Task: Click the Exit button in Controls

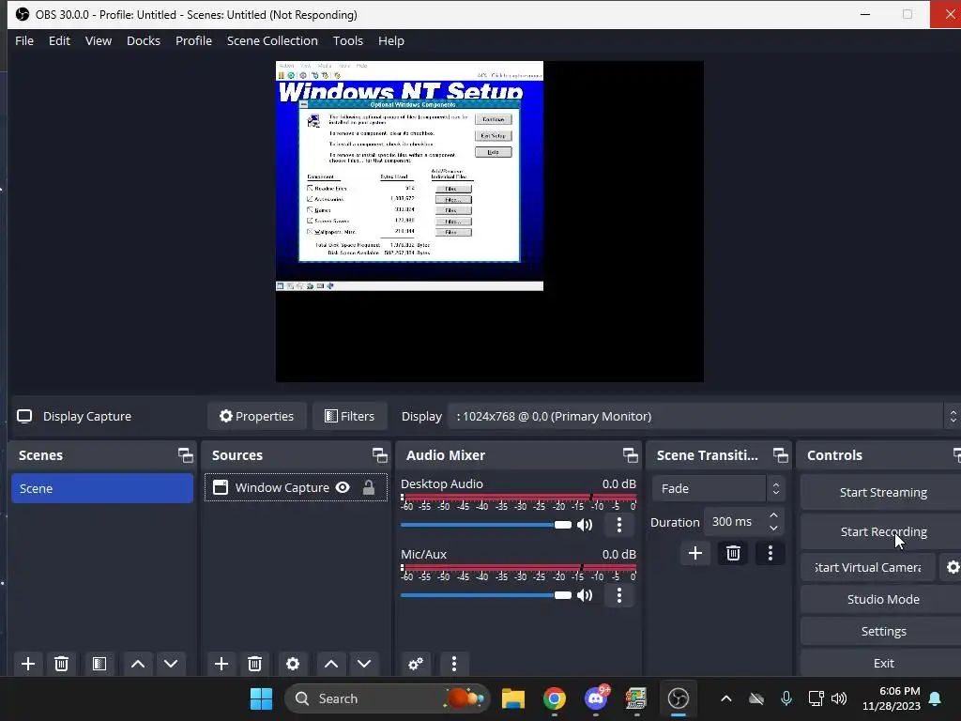Action: pyautogui.click(x=882, y=664)
